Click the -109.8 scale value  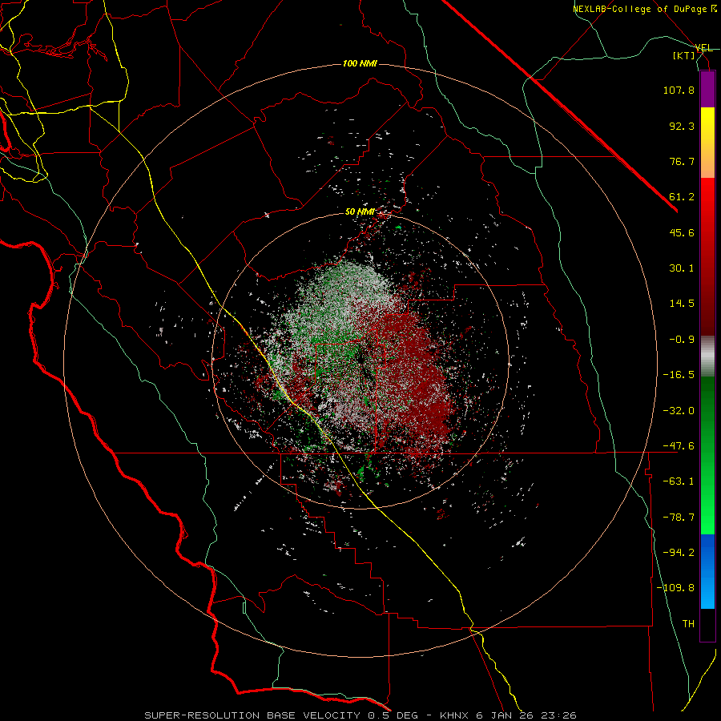[676, 588]
